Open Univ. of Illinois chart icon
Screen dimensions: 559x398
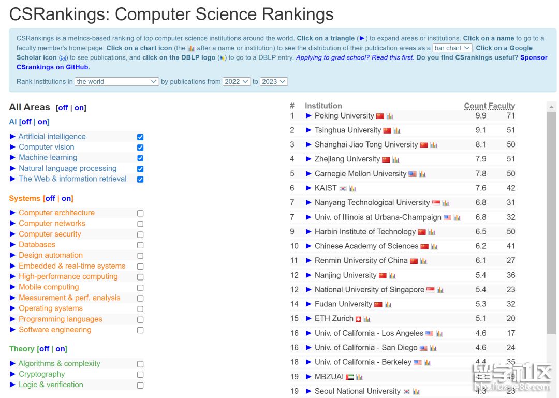(x=457, y=217)
